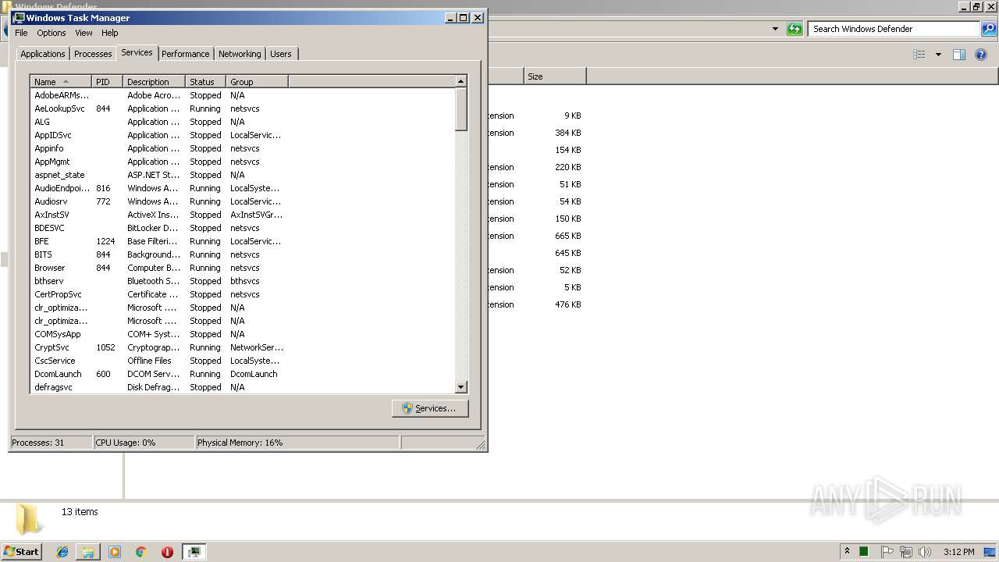Click the Explorer search magnifier icon
This screenshot has width=999, height=562.
click(x=989, y=29)
